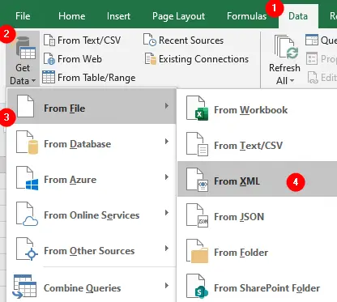Click the From Database cylinder icon
337x302 pixels.
[x=27, y=142]
